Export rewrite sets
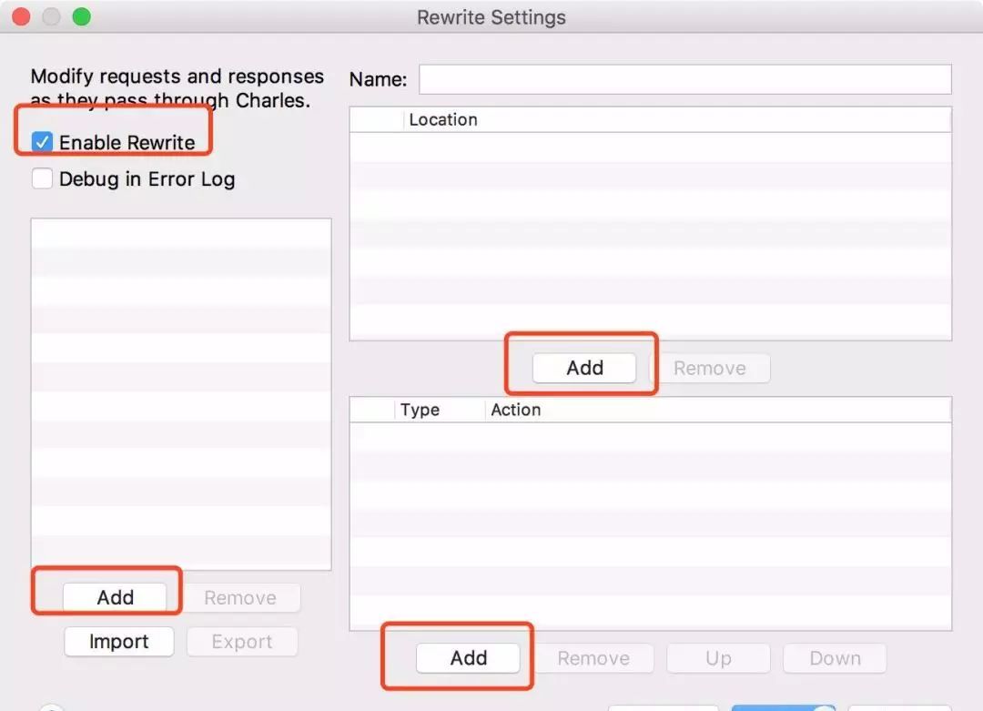 (242, 642)
